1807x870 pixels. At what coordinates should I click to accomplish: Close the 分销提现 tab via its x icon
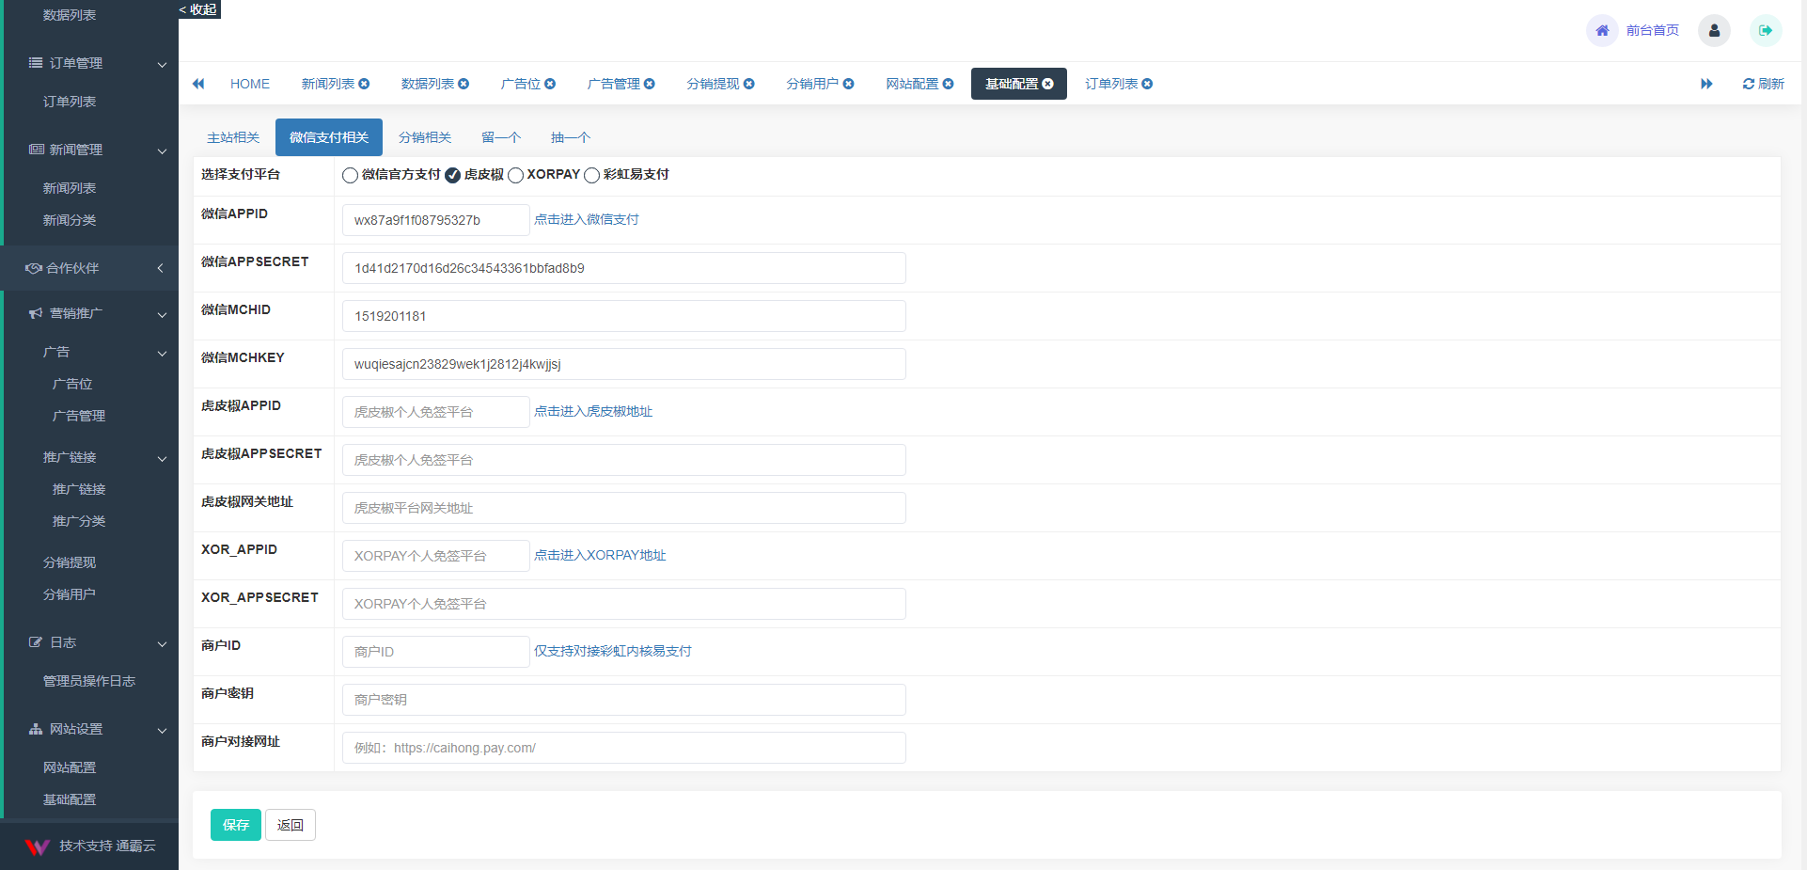pos(749,84)
